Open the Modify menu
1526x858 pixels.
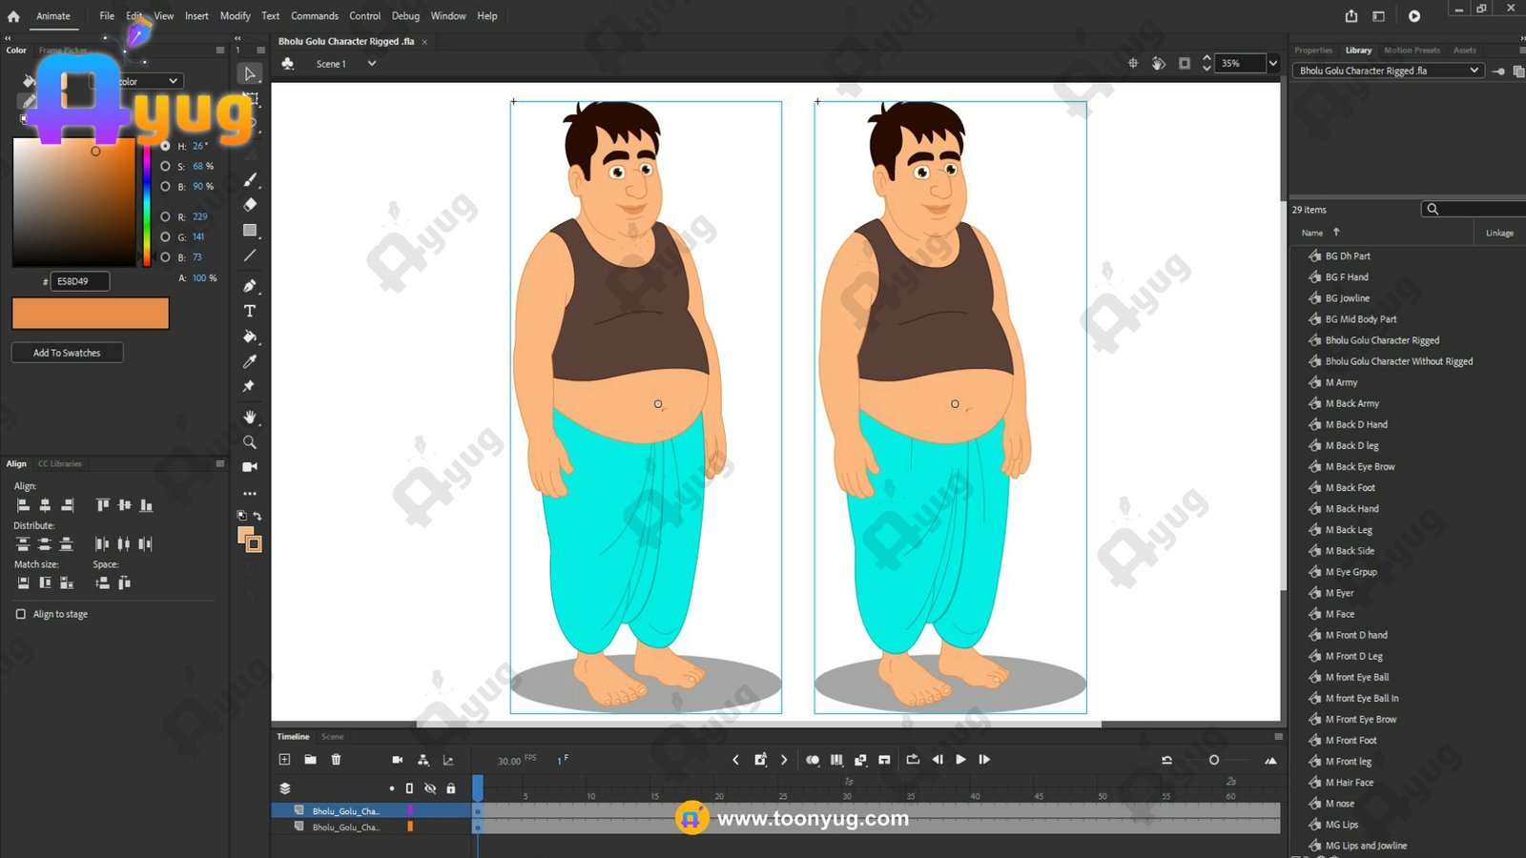click(x=235, y=16)
